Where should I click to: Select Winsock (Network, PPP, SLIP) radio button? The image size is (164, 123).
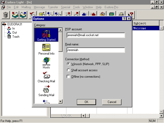click(68, 64)
